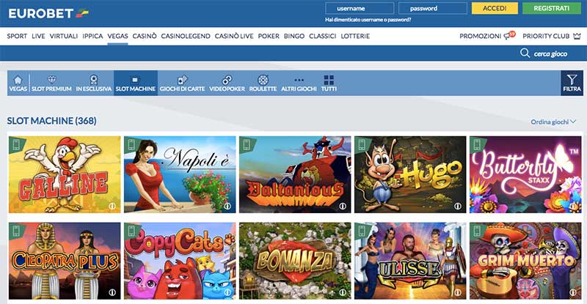Expand the Ordina giochi sort dropdown
This screenshot has height=304, width=587.
(x=553, y=122)
